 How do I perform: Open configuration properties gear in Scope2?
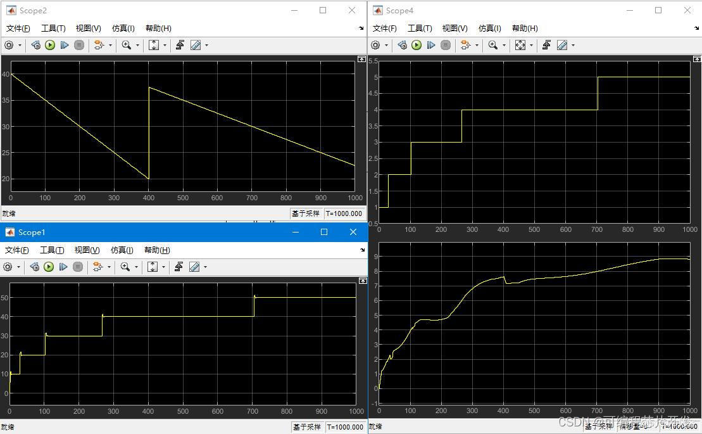click(x=8, y=45)
